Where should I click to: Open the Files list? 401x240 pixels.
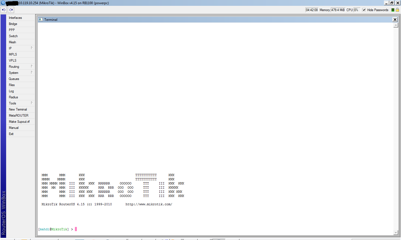coord(21,85)
